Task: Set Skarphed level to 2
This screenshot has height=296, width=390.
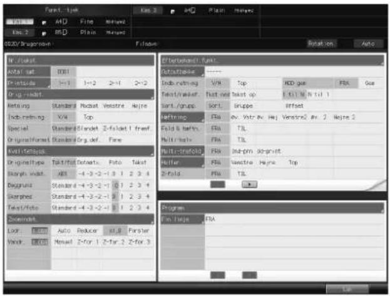Action: tap(131, 196)
